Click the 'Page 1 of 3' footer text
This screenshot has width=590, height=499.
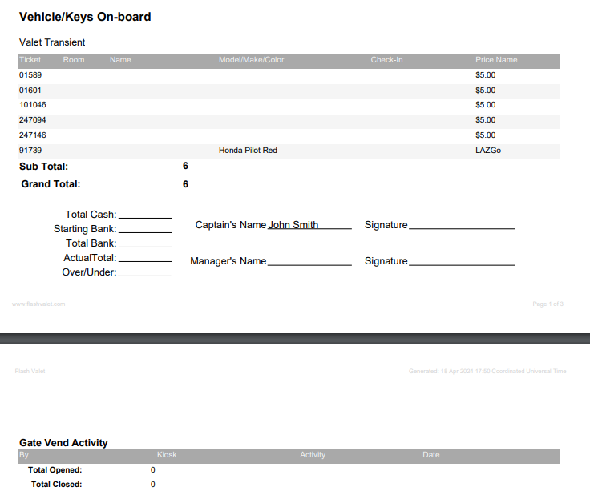pyautogui.click(x=548, y=304)
